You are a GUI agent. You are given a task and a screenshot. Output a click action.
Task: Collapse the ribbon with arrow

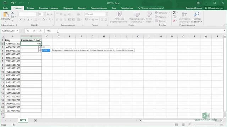pos(224,25)
